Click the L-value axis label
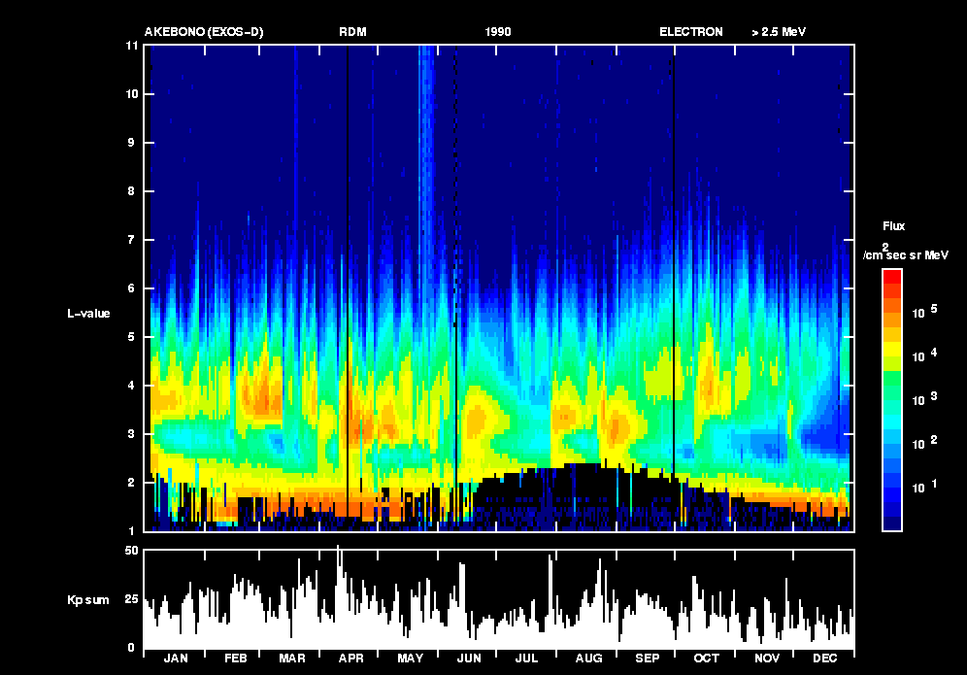This screenshot has height=675, width=967. click(x=88, y=314)
